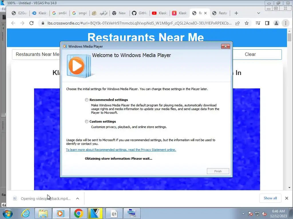Image resolution: width=293 pixels, height=219 pixels.
Task: Open Windows Media Player taskbar icon
Action: click(x=61, y=213)
